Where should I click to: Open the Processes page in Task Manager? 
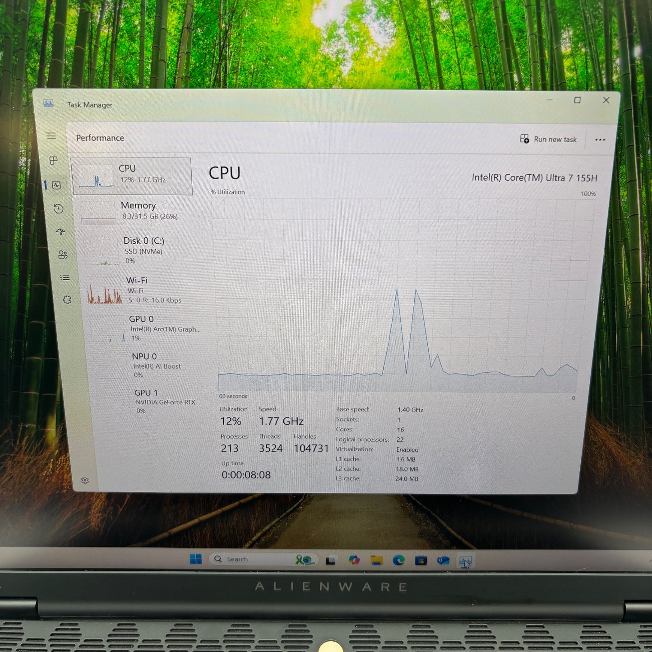click(54, 161)
